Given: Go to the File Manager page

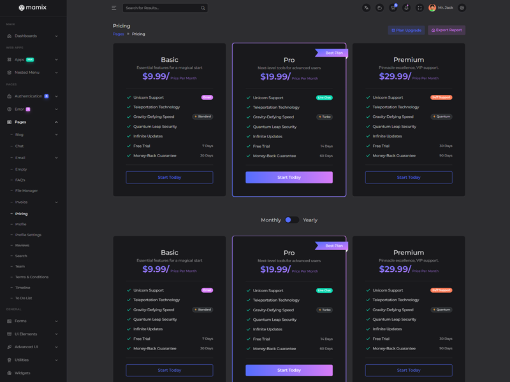Looking at the screenshot, I should (x=26, y=190).
